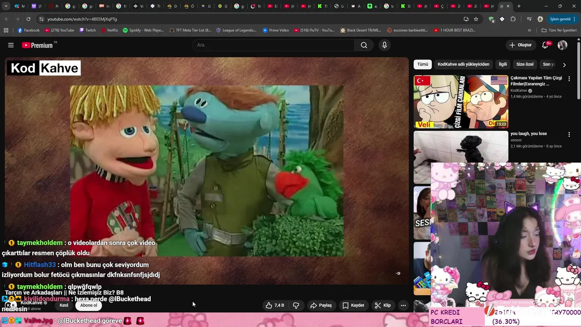Start voice search with the microphone icon
Screen dimensions: 581x327
click(x=384, y=45)
